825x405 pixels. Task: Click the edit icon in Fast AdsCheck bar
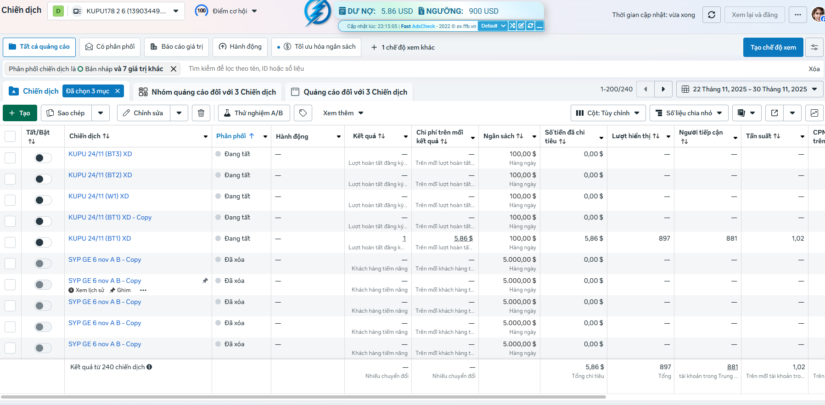tap(521, 26)
